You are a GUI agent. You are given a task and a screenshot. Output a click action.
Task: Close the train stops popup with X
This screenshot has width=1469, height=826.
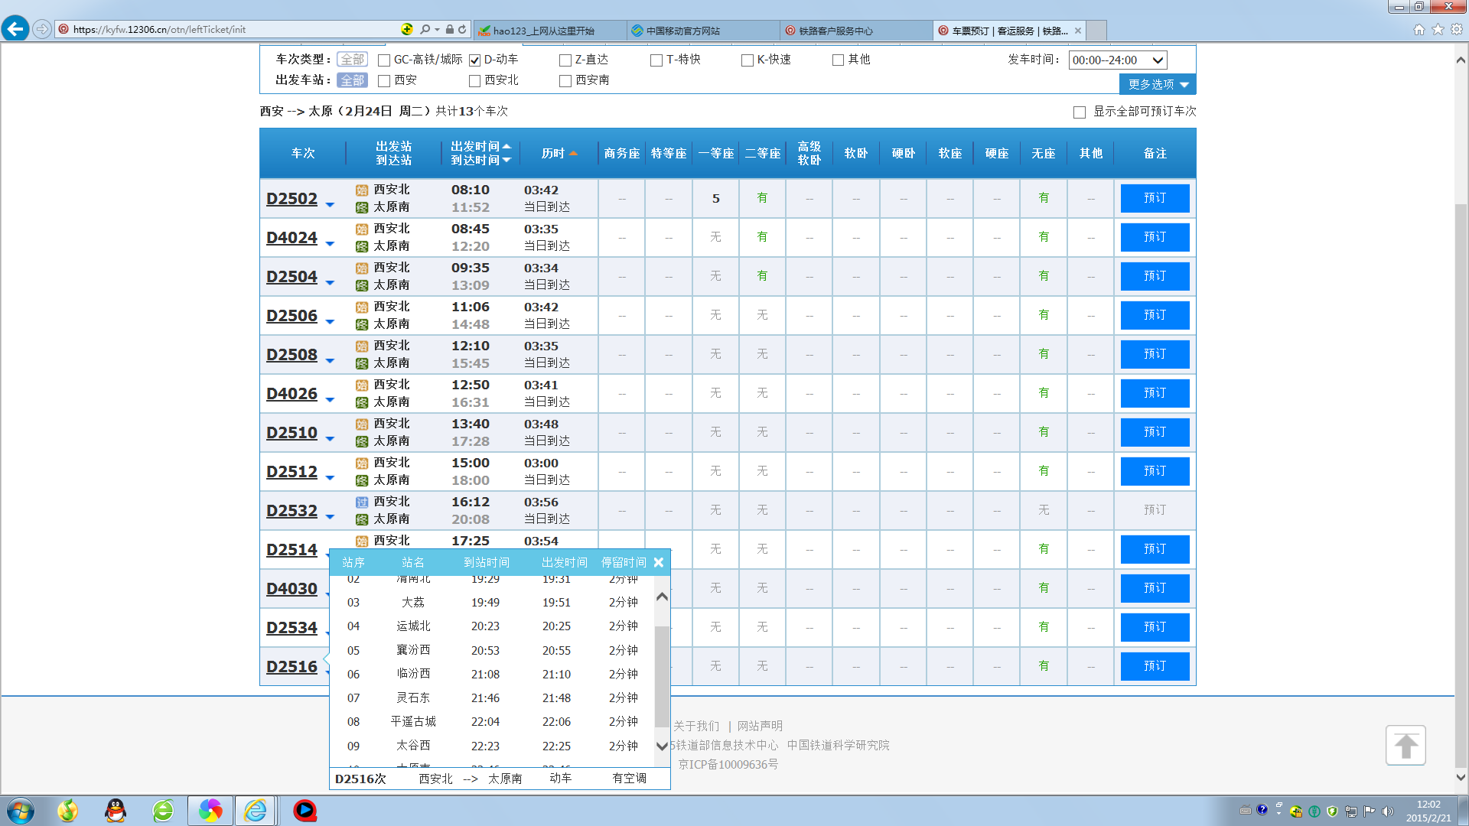pyautogui.click(x=659, y=562)
